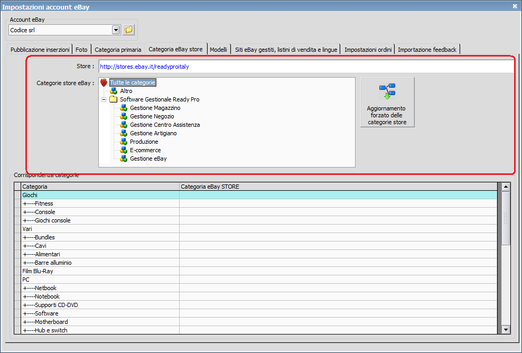The image size is (522, 353).
Task: Select the Categoria eBay store tab
Action: [175, 49]
